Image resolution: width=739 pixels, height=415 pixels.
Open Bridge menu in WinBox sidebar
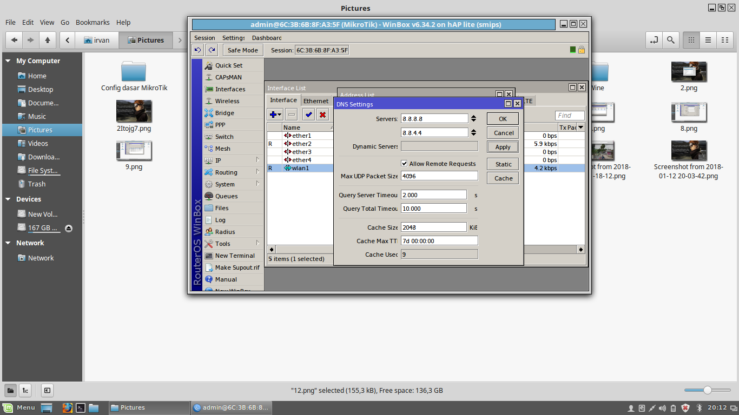[225, 113]
